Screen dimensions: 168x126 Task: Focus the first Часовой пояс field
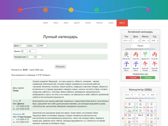(30, 57)
